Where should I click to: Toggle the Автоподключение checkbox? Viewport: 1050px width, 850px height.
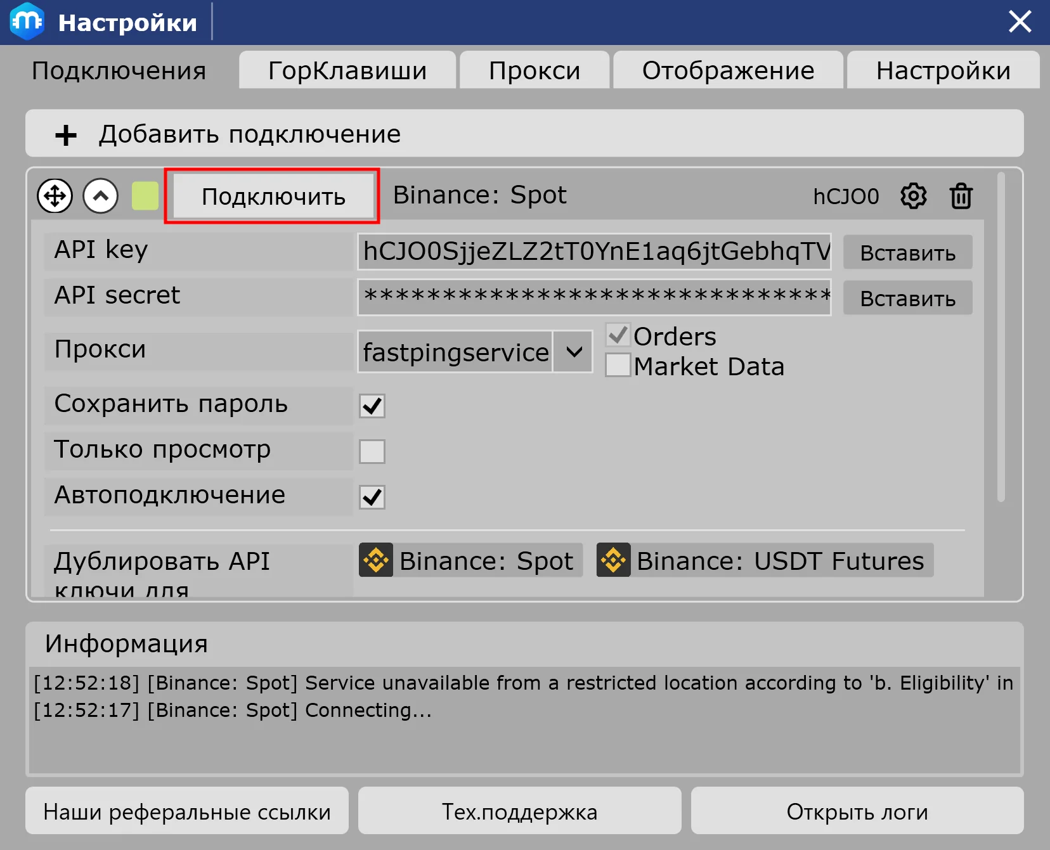[372, 497]
